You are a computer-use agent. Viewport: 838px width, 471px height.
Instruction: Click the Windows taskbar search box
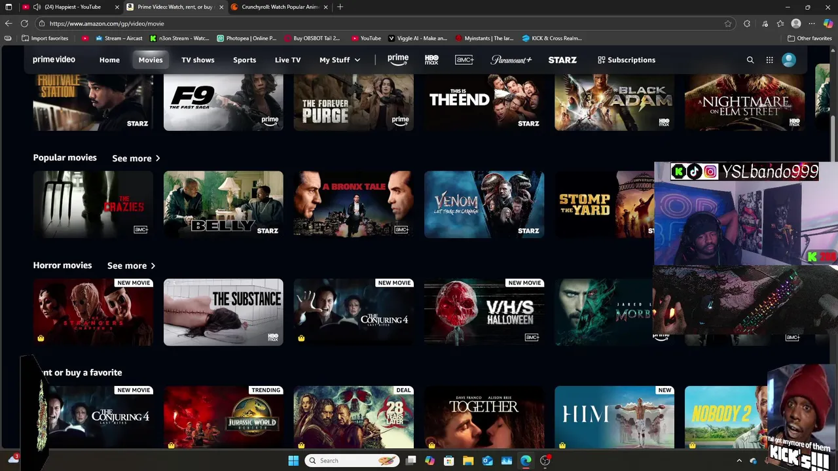[x=352, y=461]
